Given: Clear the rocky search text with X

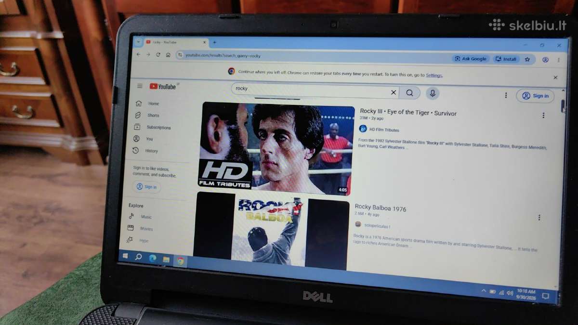Looking at the screenshot, I should [x=394, y=92].
